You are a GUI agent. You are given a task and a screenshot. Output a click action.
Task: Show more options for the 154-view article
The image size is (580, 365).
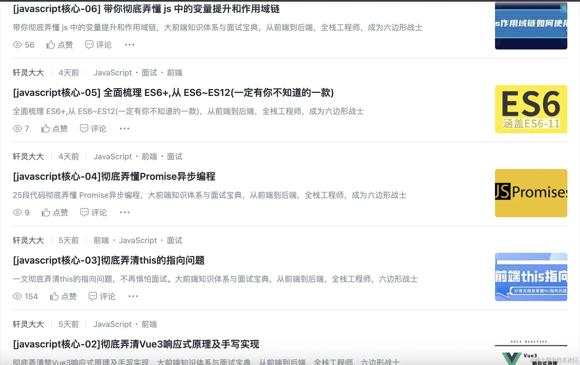coord(133,297)
